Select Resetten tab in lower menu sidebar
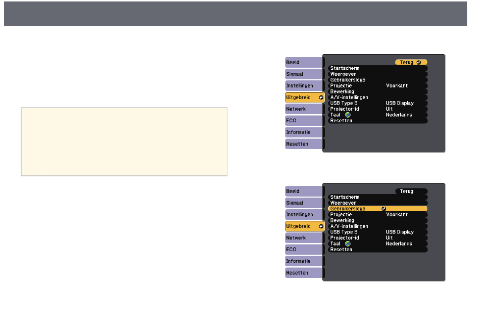The width and height of the screenshot is (480, 333). [303, 273]
